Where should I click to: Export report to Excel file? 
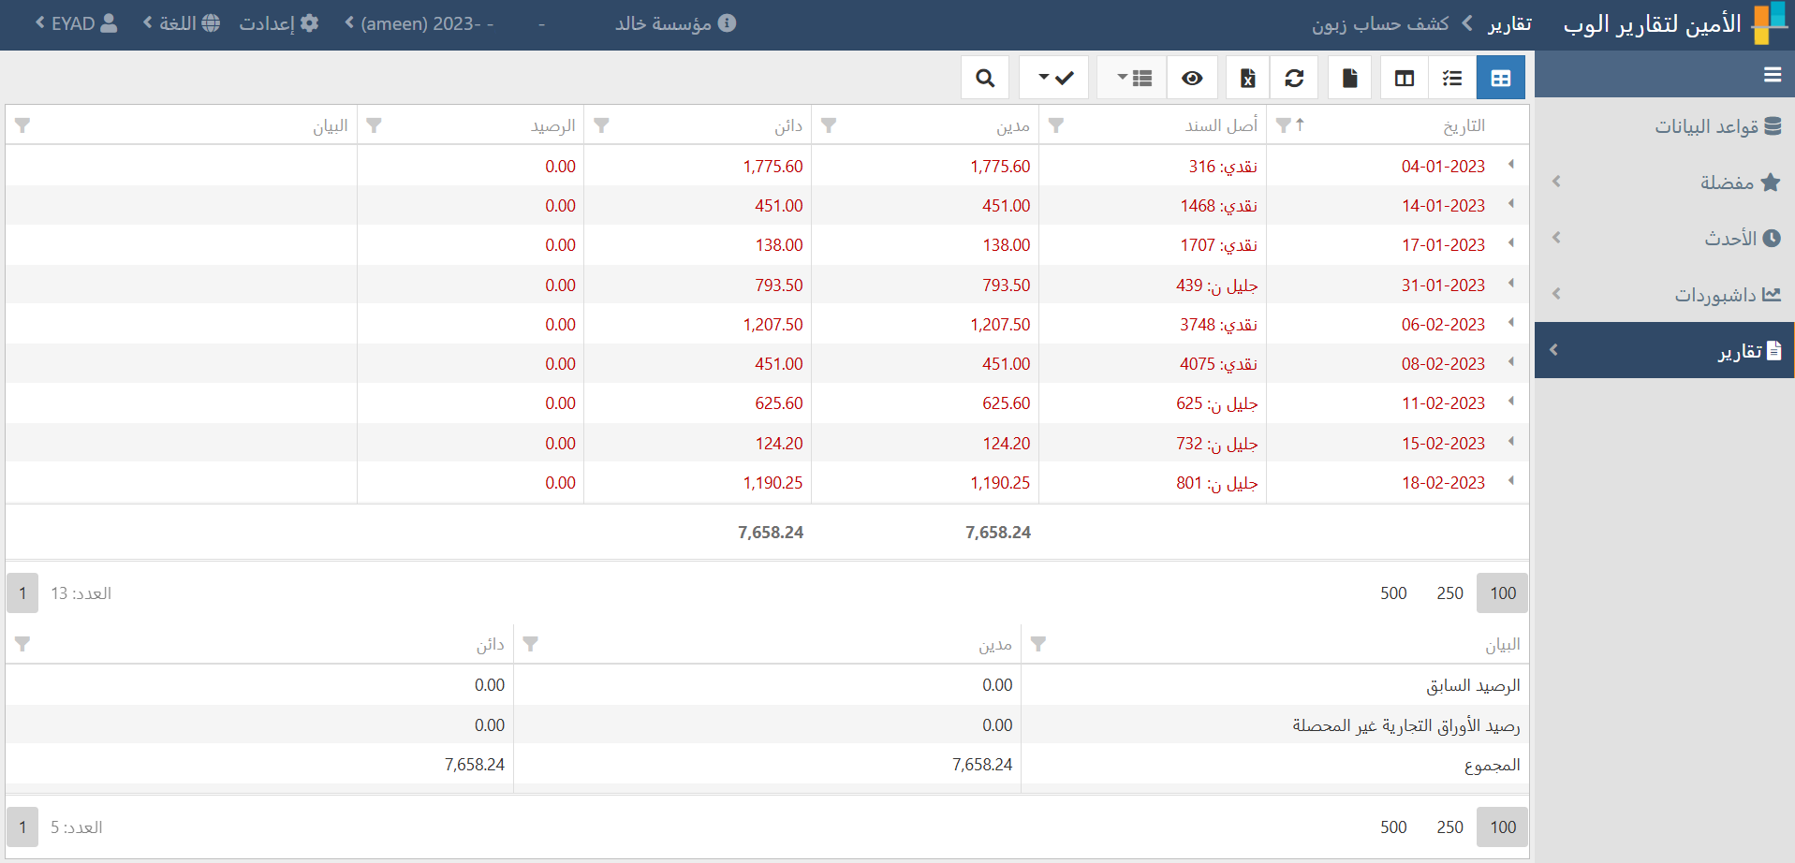pyautogui.click(x=1247, y=78)
